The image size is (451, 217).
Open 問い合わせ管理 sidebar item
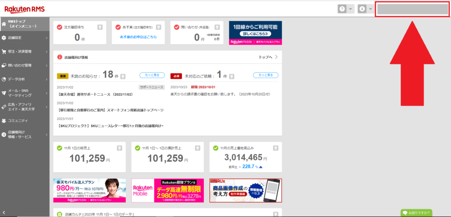24,66
